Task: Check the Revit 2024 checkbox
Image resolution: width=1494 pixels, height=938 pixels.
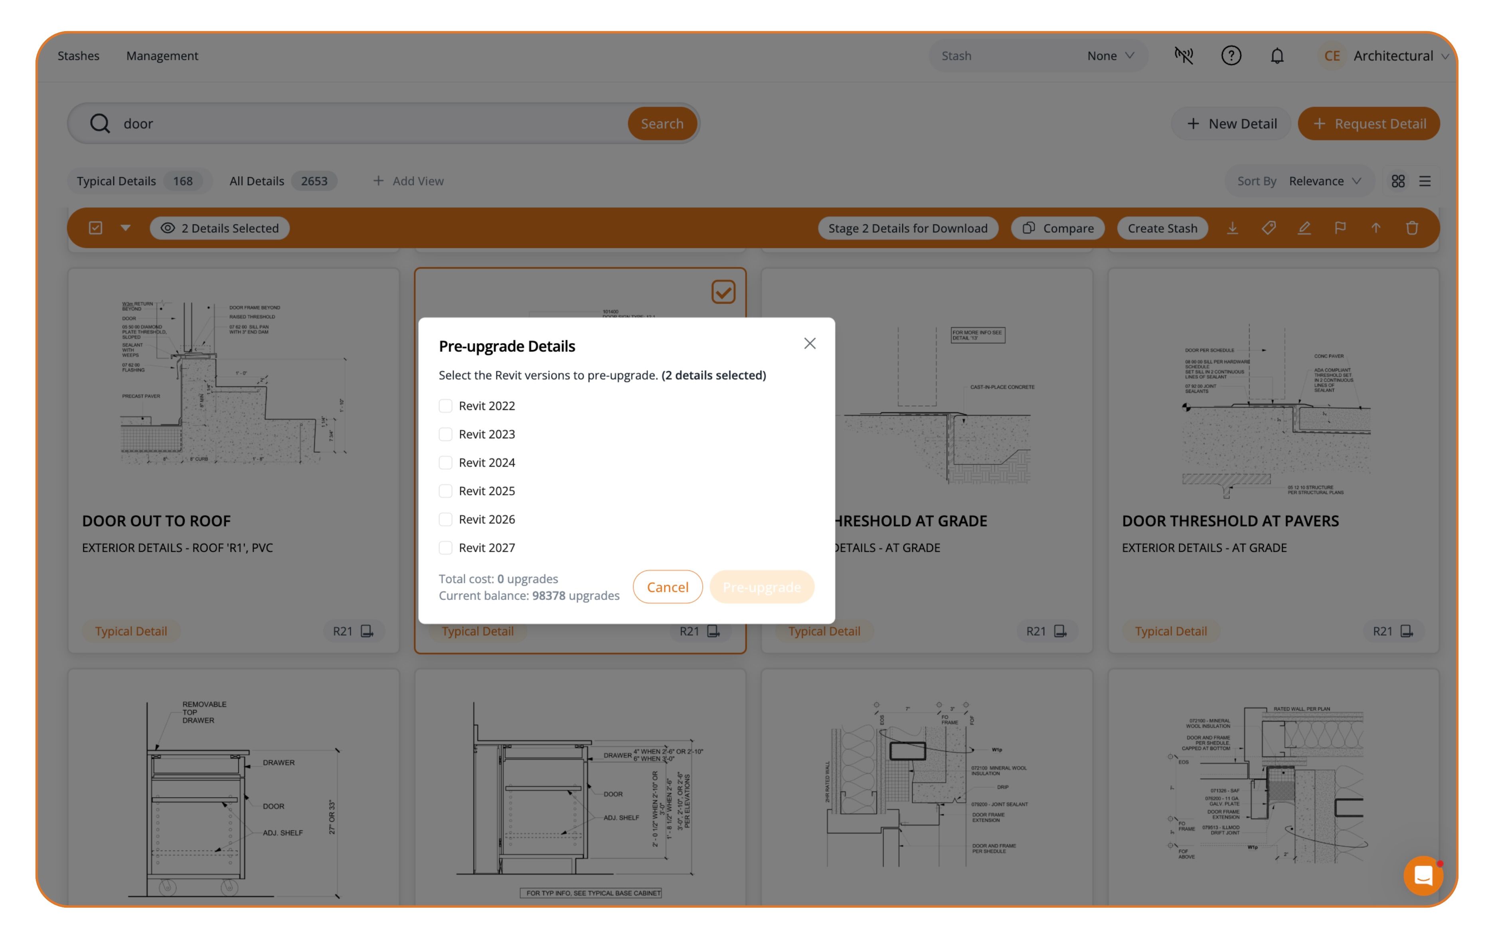Action: (x=445, y=463)
